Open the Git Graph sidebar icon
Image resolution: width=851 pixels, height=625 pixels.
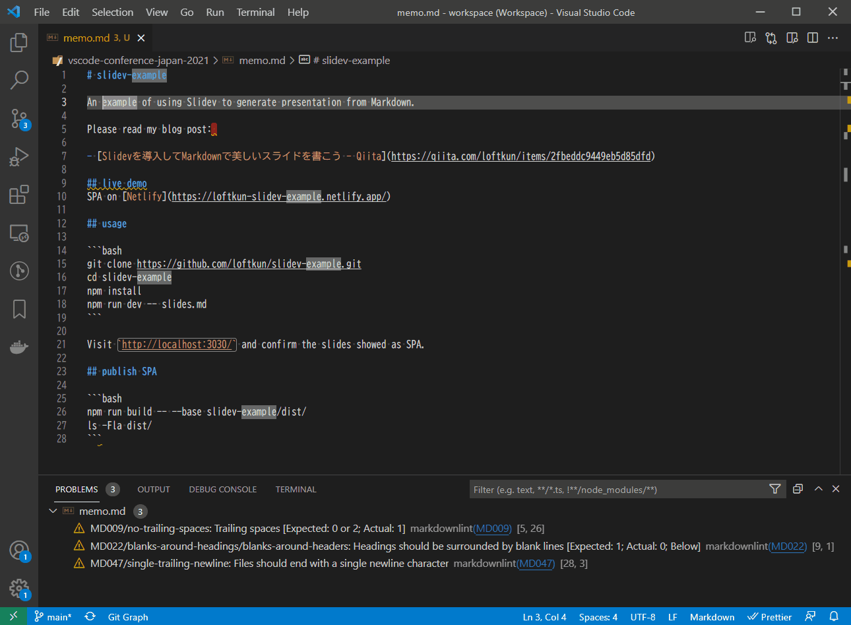tap(19, 271)
